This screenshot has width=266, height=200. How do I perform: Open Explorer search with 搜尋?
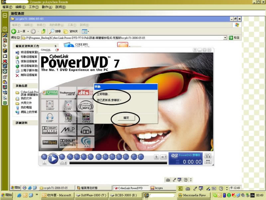point(55,31)
